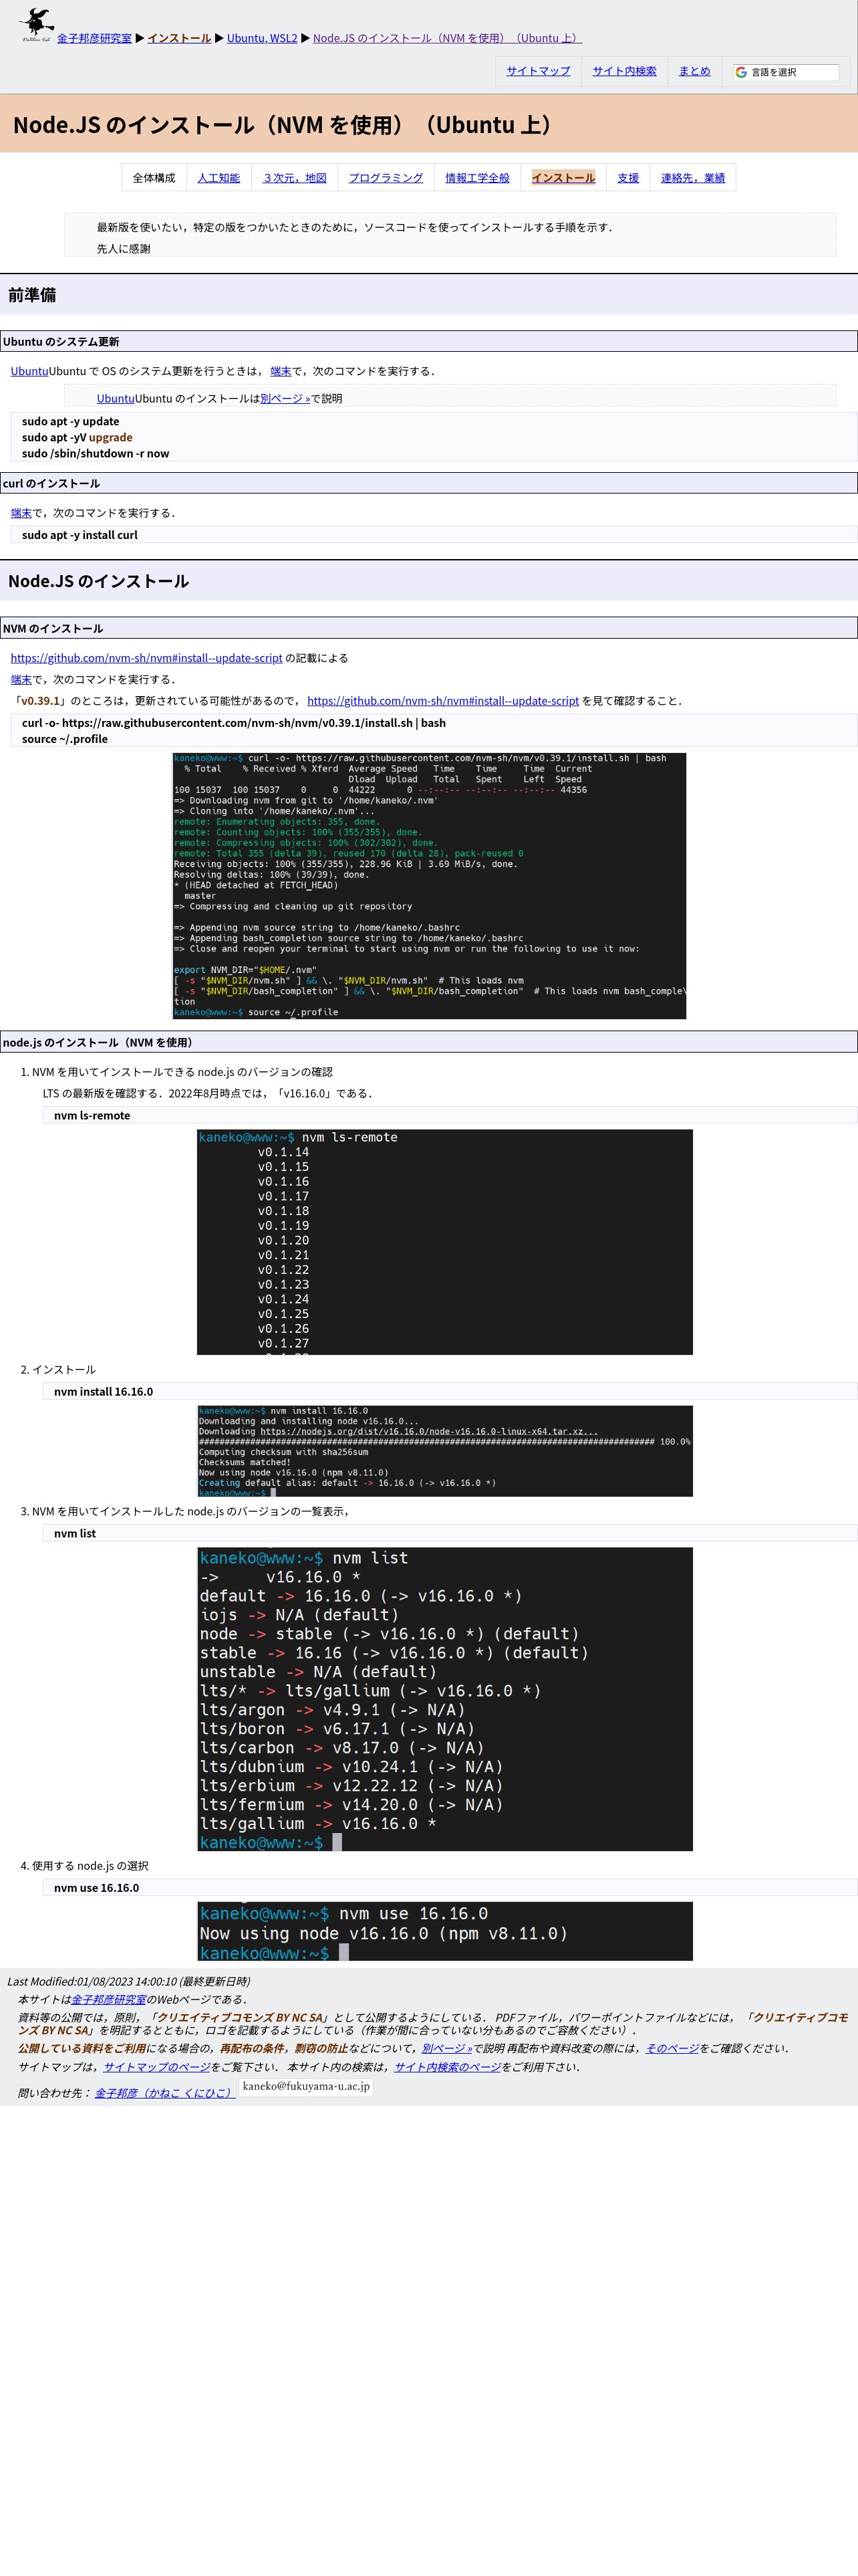Click 'sudo apt -y install curl' command text

pos(80,535)
